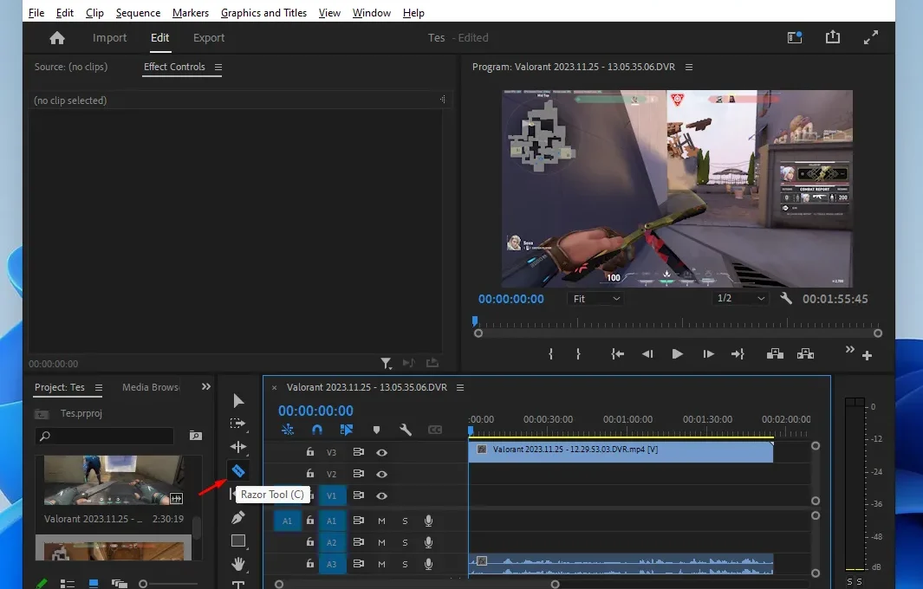Select the Pen tool

point(238,517)
